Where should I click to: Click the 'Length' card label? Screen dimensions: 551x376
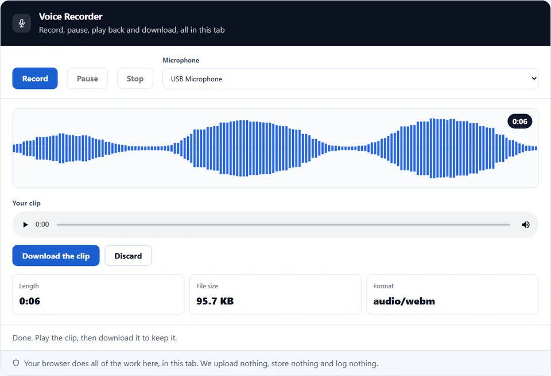click(29, 286)
